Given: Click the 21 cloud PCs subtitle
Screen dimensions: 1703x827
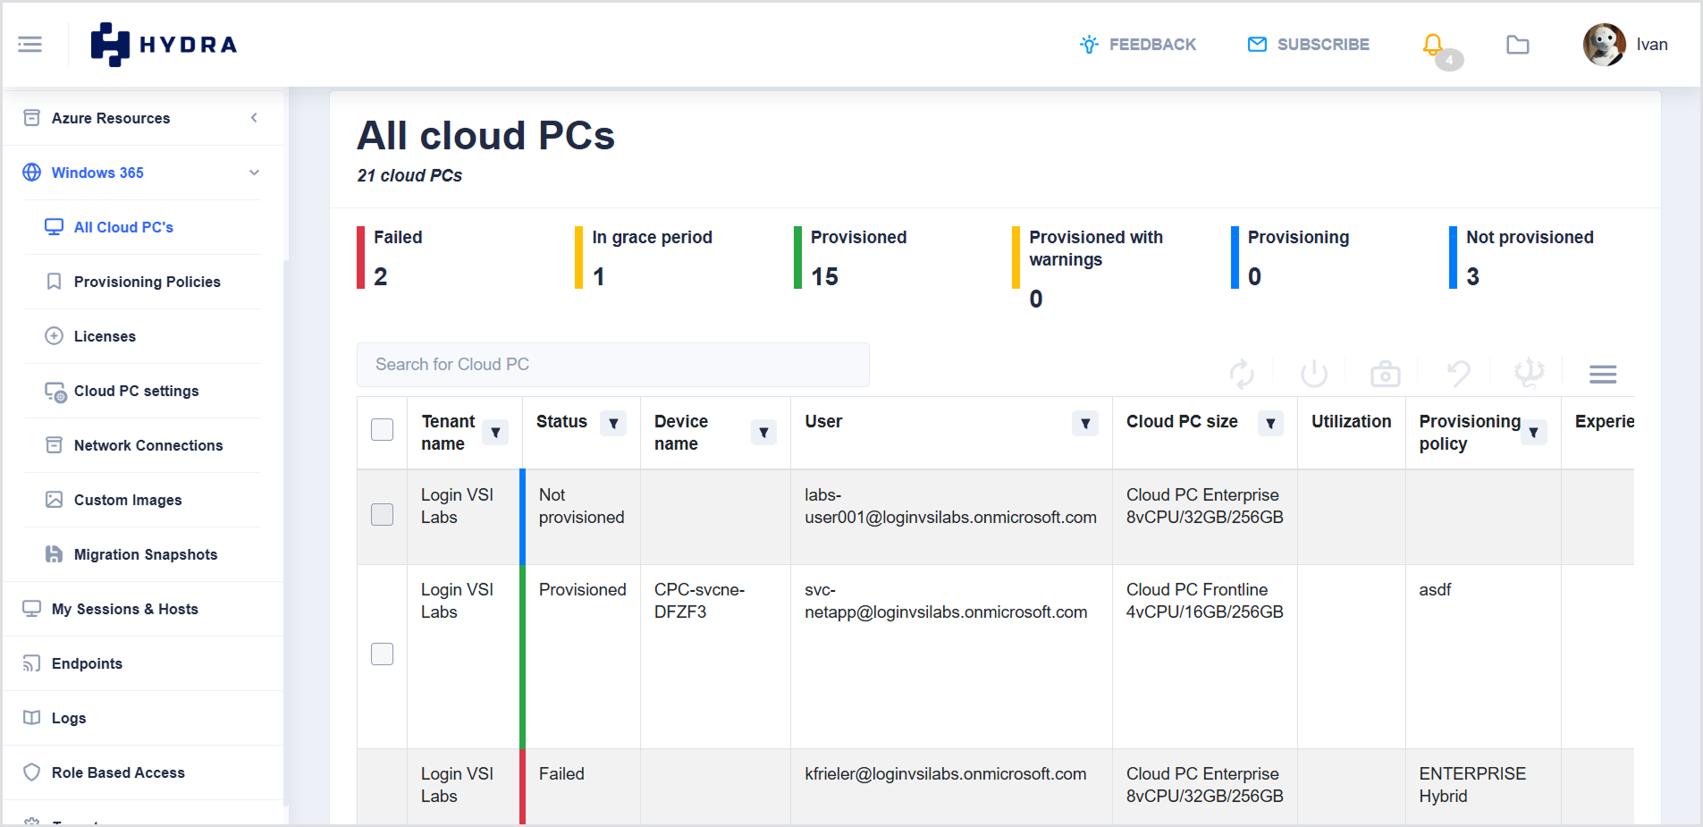Looking at the screenshot, I should coord(409,176).
